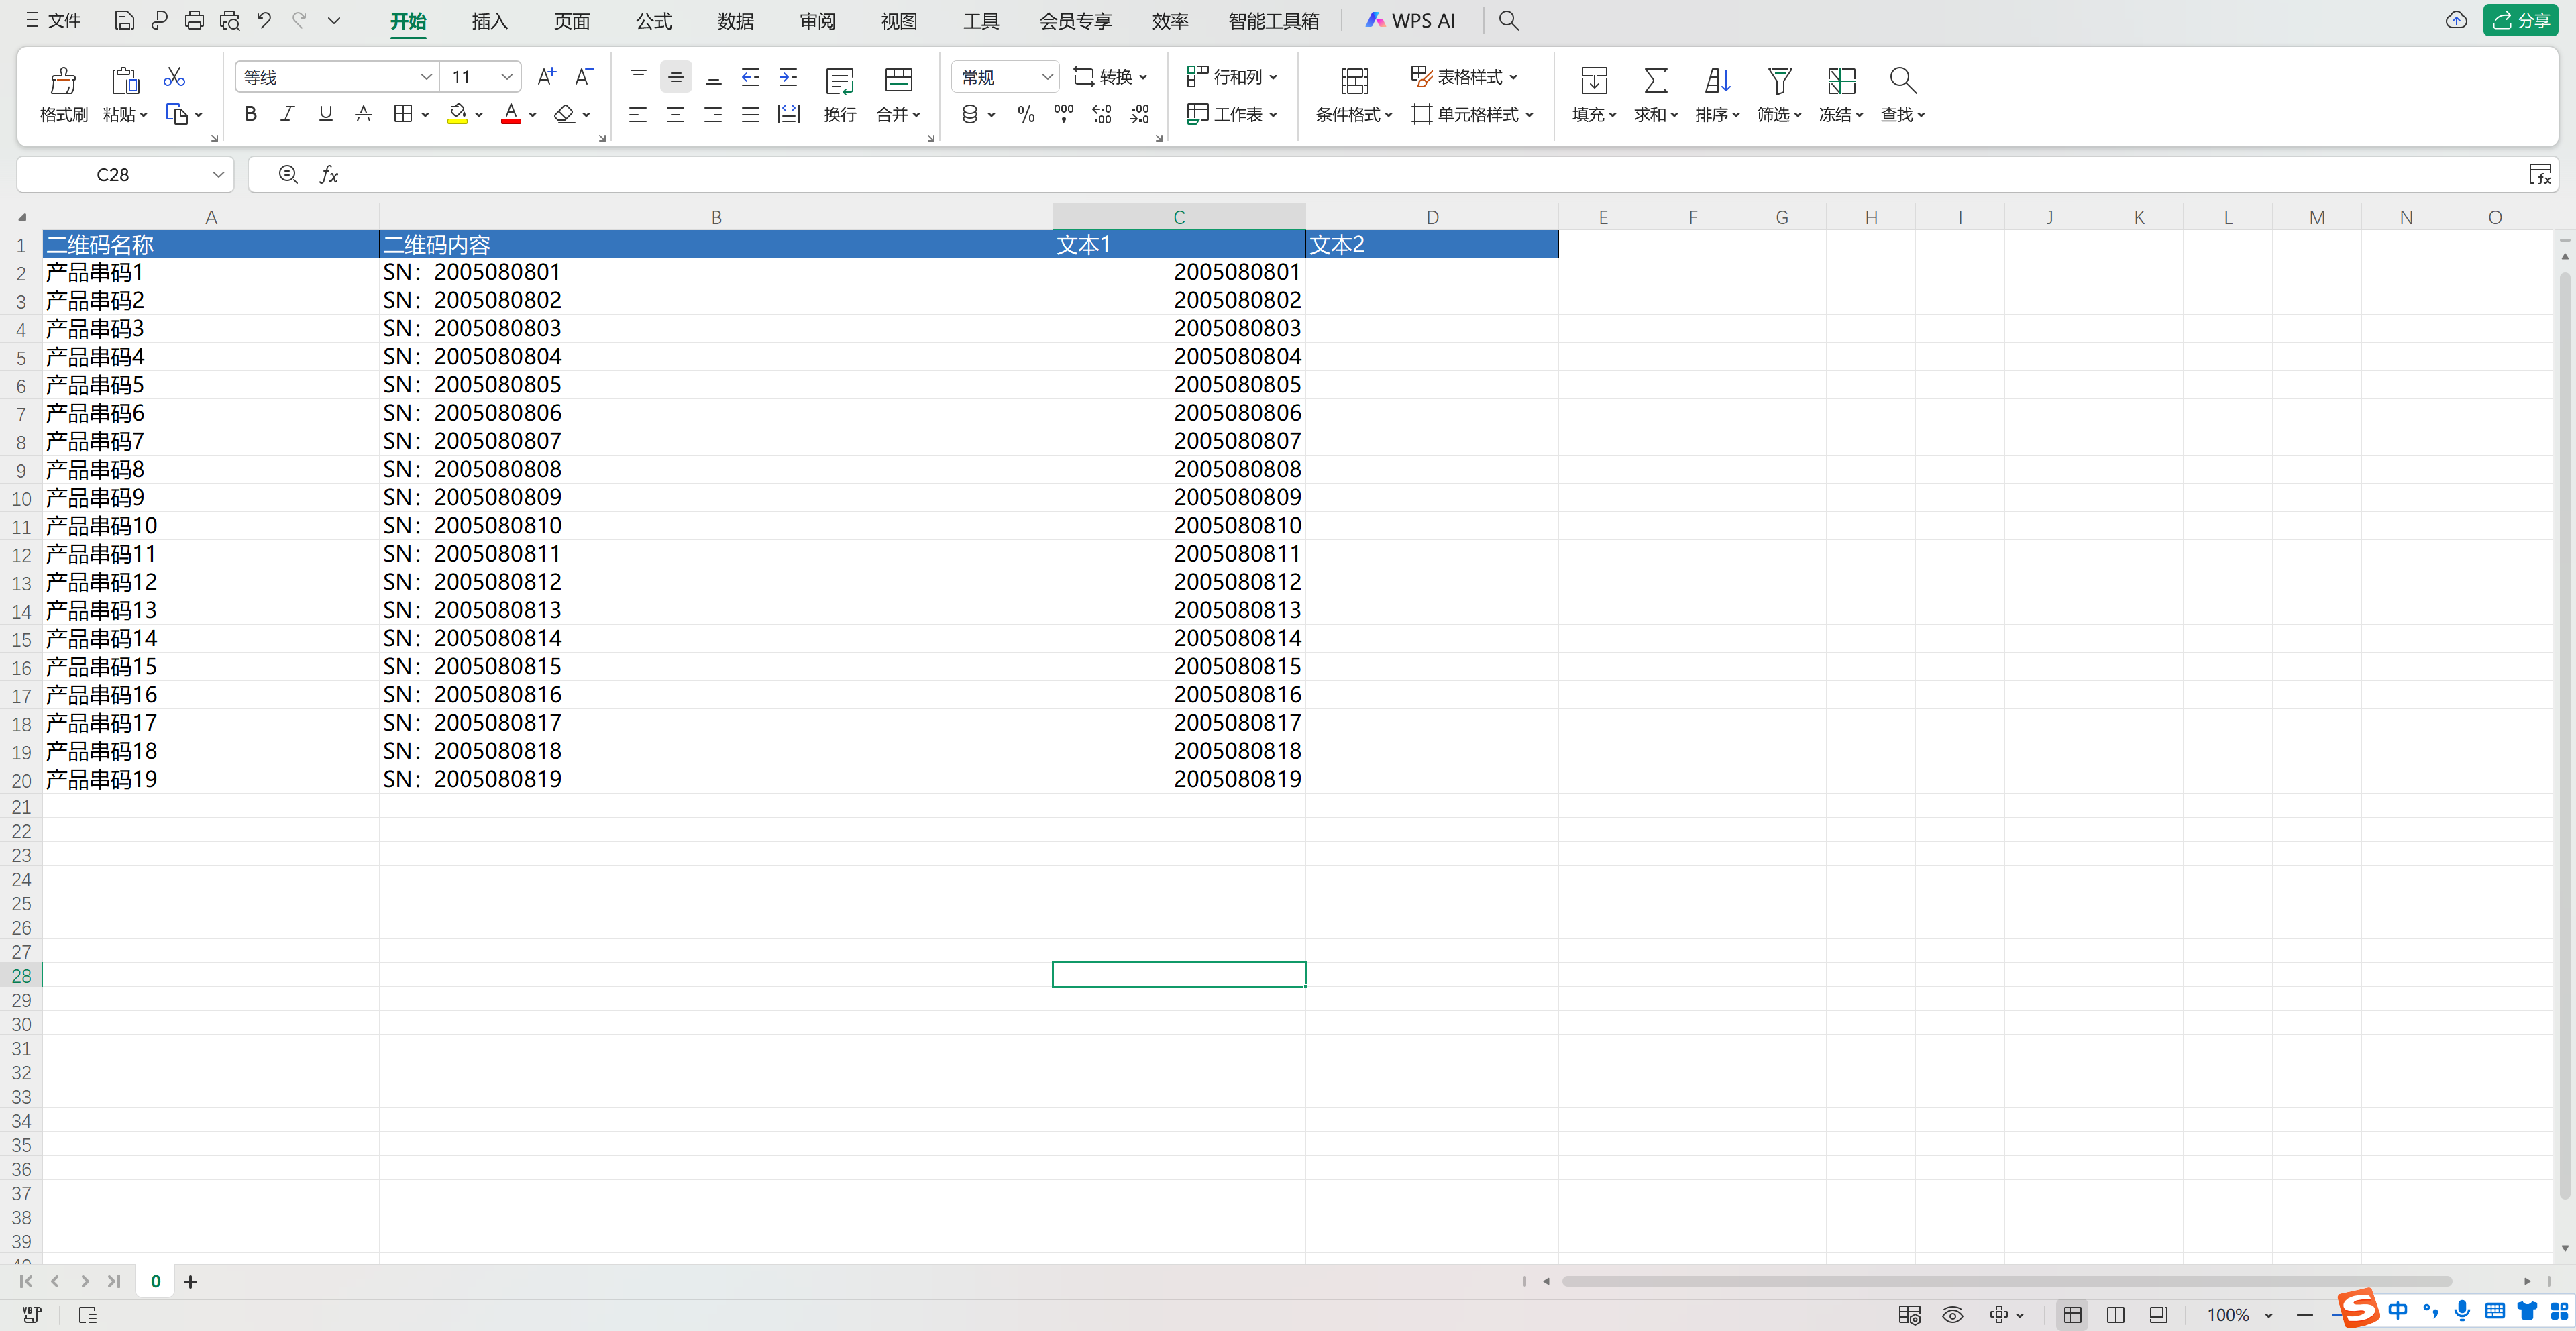This screenshot has height=1331, width=2576.
Task: Increase font size with A+ icon
Action: (x=546, y=77)
